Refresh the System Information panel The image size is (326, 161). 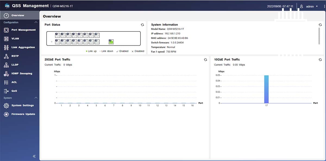[x=320, y=25]
